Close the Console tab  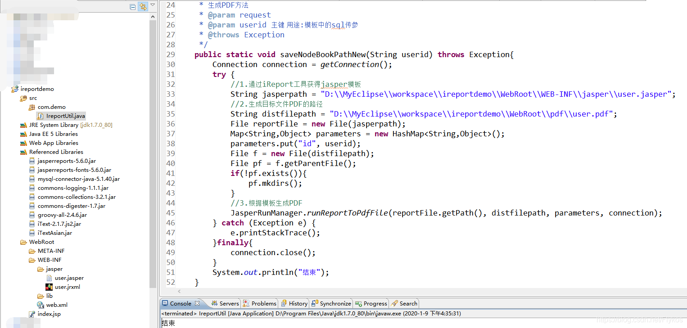(x=197, y=303)
